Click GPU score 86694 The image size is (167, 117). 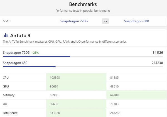pyautogui.click(x=54, y=86)
